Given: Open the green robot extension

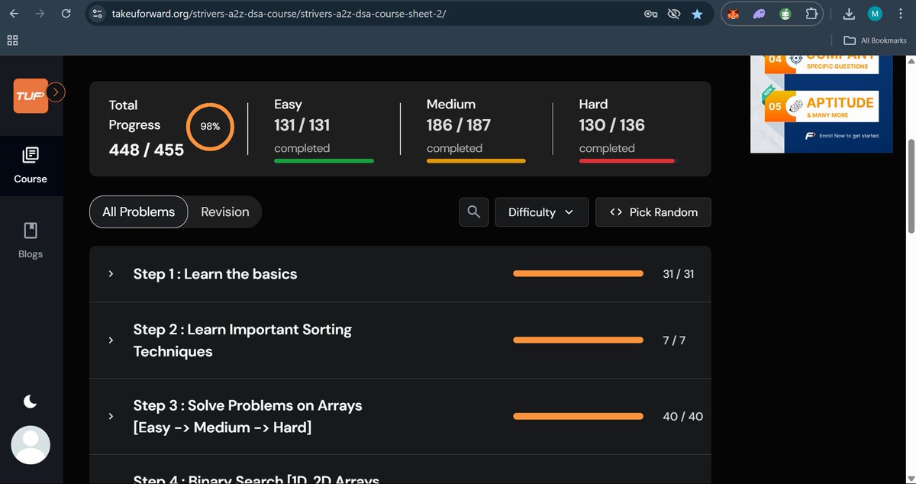Looking at the screenshot, I should [785, 14].
